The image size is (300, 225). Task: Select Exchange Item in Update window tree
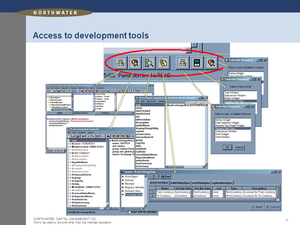(x=133, y=195)
